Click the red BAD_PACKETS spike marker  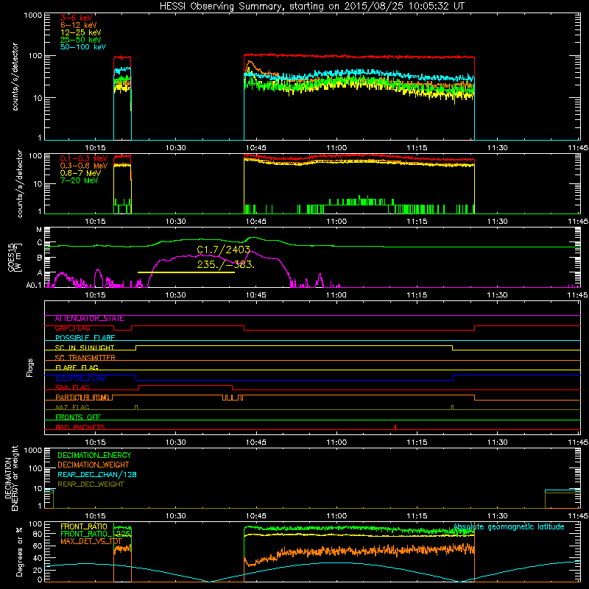pos(395,427)
